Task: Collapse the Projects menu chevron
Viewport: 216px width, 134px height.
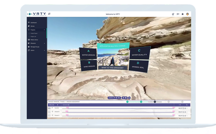Action: [x=44, y=30]
